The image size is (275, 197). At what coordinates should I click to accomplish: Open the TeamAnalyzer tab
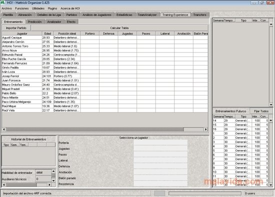(147, 14)
